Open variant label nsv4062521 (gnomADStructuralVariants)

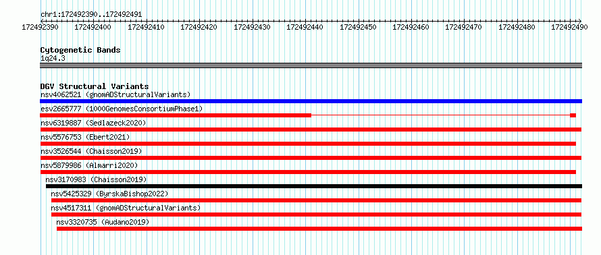115,94
